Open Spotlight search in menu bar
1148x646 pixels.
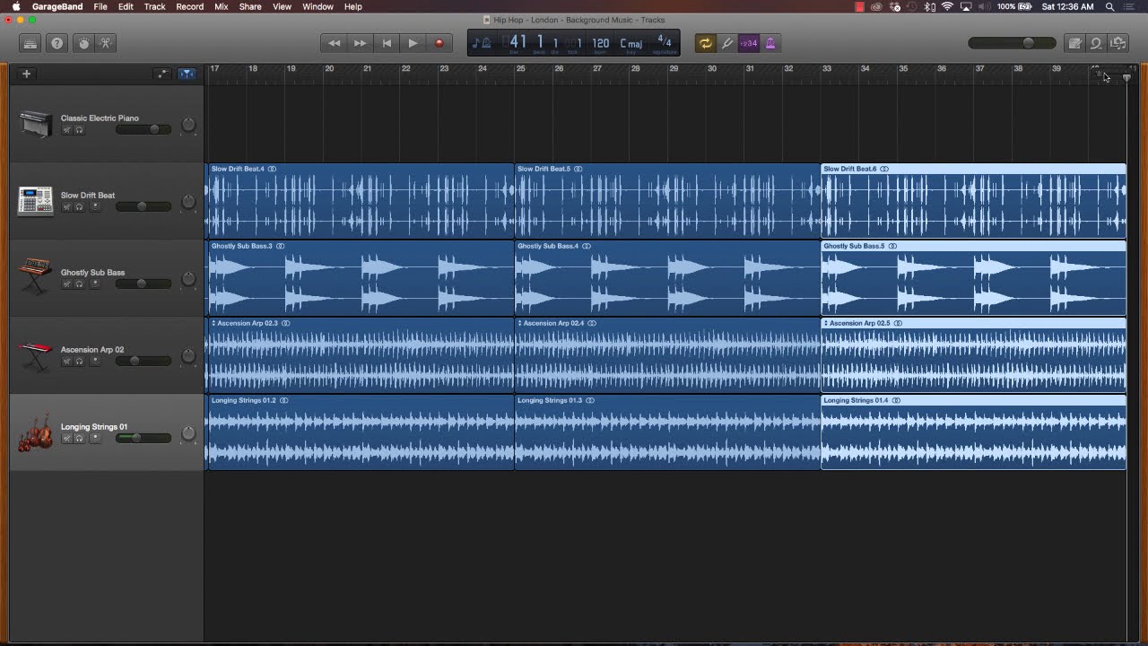coord(1109,6)
